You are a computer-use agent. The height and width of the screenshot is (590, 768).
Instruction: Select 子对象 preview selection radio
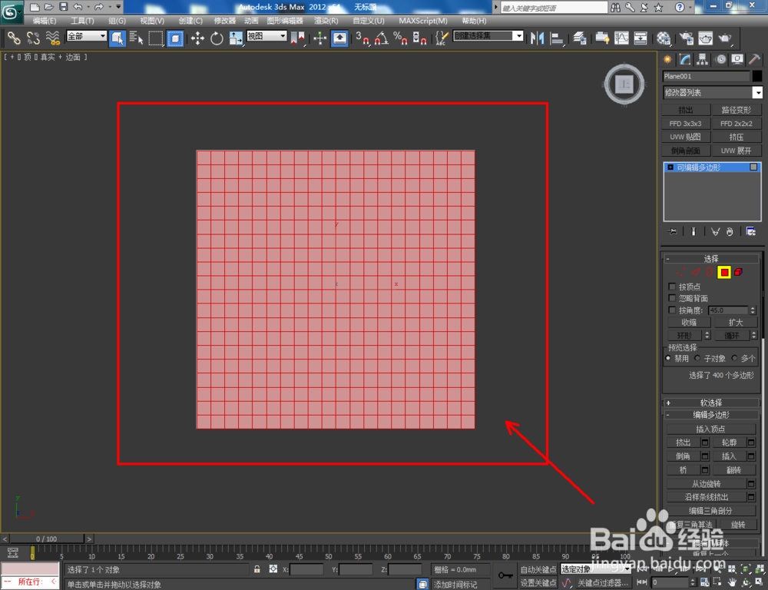tap(697, 358)
